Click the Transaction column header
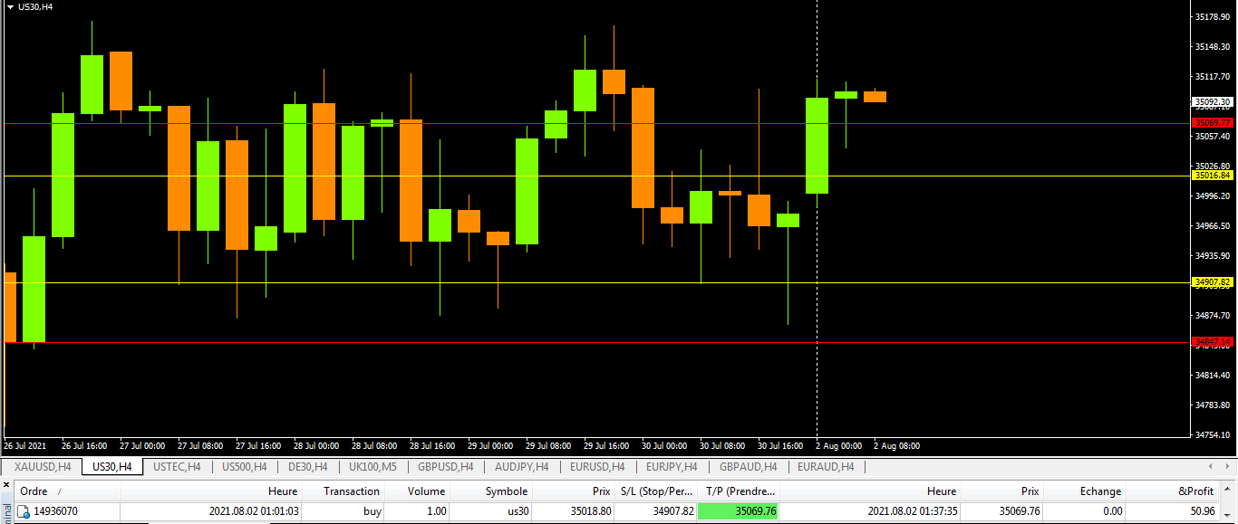 pos(351,491)
